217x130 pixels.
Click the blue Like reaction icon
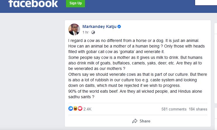(x=71, y=109)
